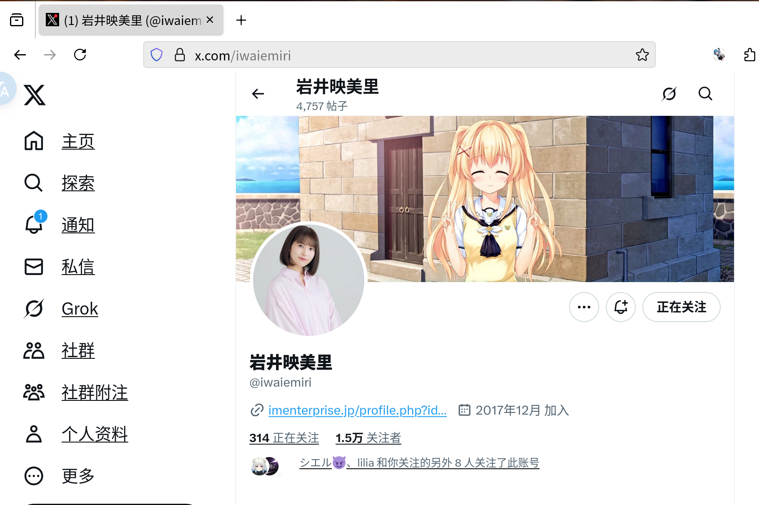This screenshot has width=759, height=505.
Task: Click the X logo in the sidebar
Action: coord(35,95)
